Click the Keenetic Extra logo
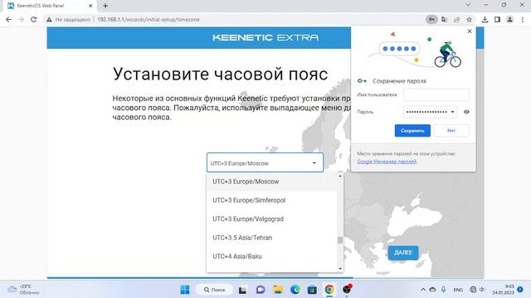Image resolution: width=531 pixels, height=298 pixels. point(265,37)
